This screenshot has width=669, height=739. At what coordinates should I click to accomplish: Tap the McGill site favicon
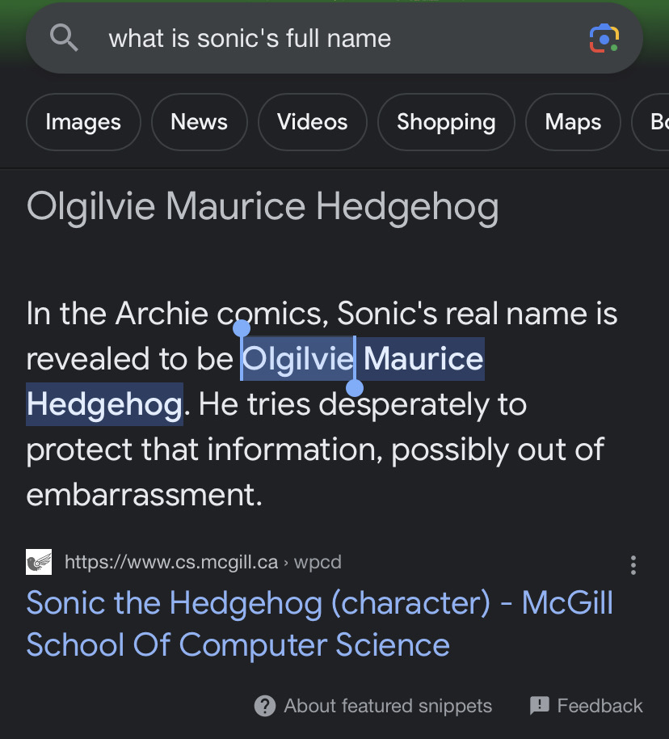click(39, 562)
